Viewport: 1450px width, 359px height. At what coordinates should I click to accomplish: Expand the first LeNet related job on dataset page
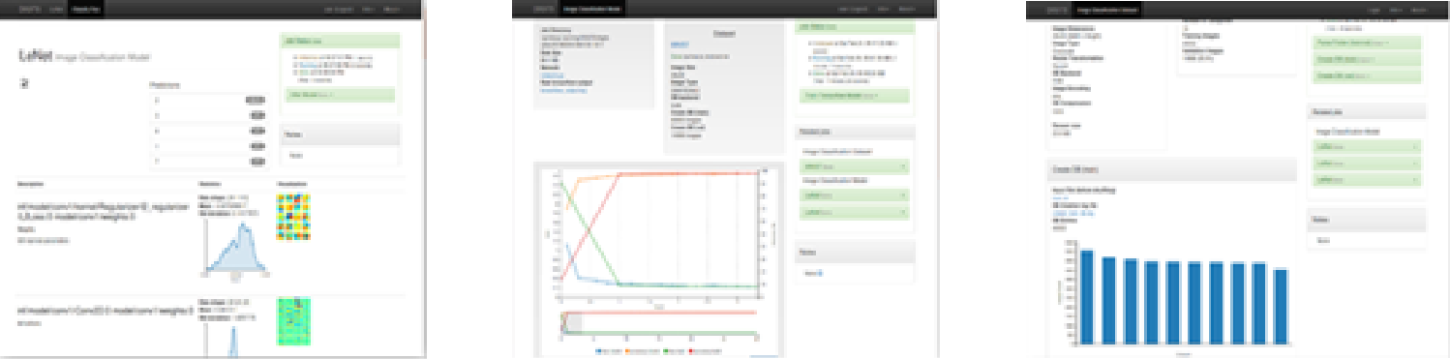pos(1366,147)
